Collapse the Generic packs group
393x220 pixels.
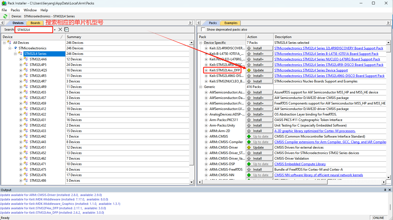[x=200, y=87]
